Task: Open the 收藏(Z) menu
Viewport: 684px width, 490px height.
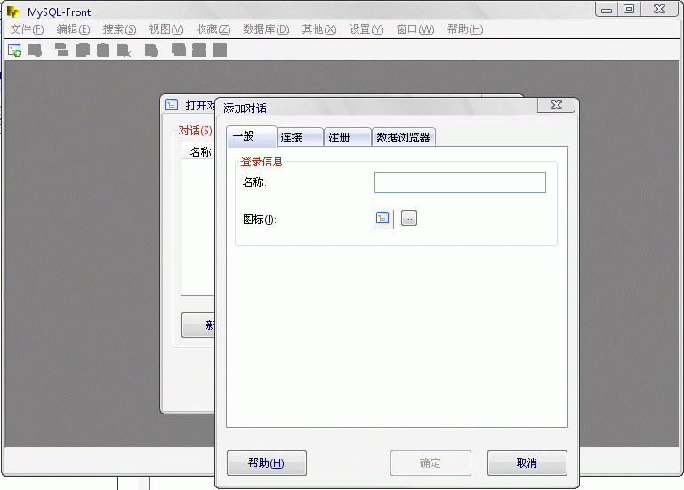Action: tap(213, 29)
